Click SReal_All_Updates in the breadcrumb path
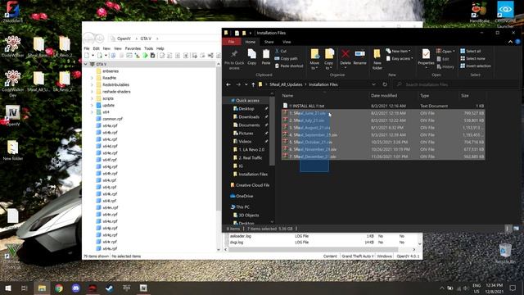This screenshot has width=524, height=295. click(286, 84)
